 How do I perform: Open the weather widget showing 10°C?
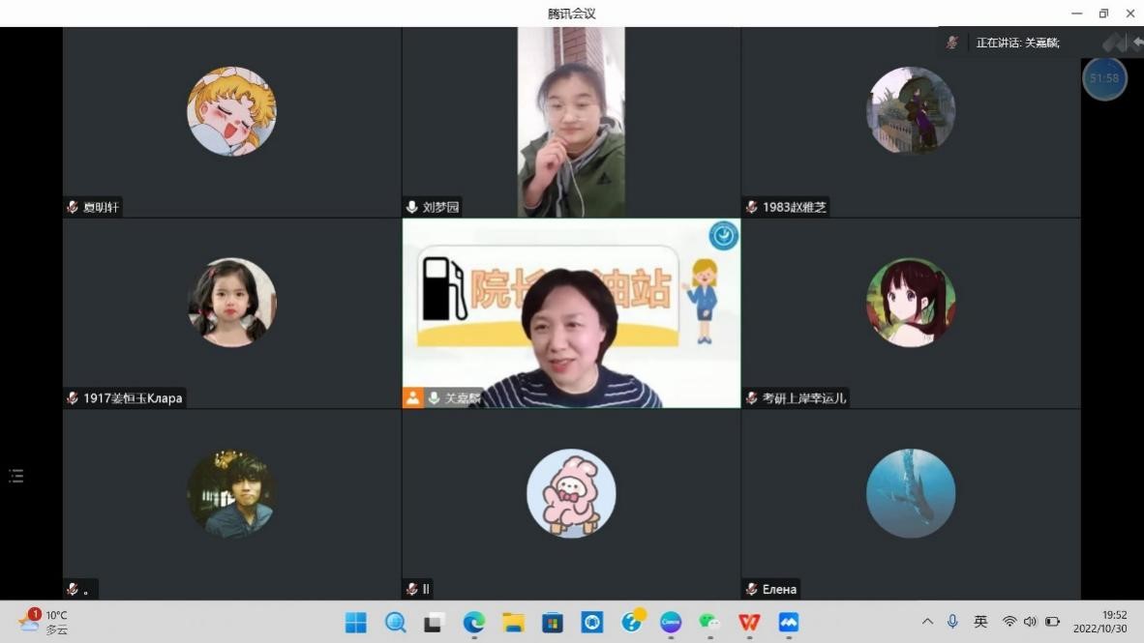(x=44, y=622)
